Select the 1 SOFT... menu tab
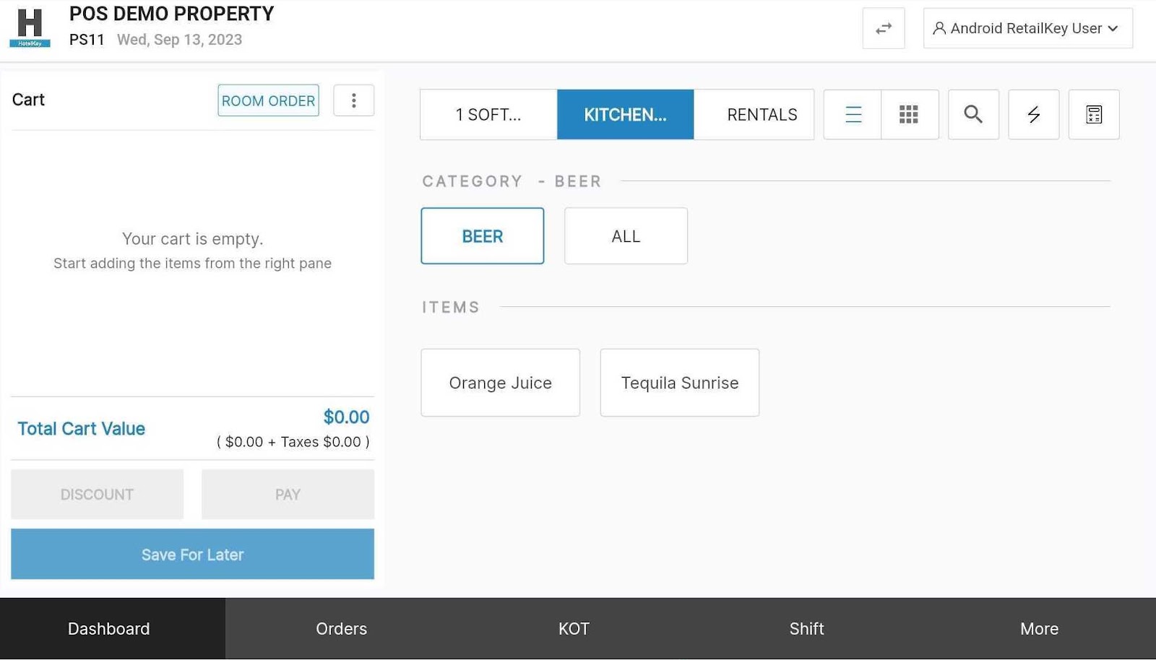 tap(488, 115)
